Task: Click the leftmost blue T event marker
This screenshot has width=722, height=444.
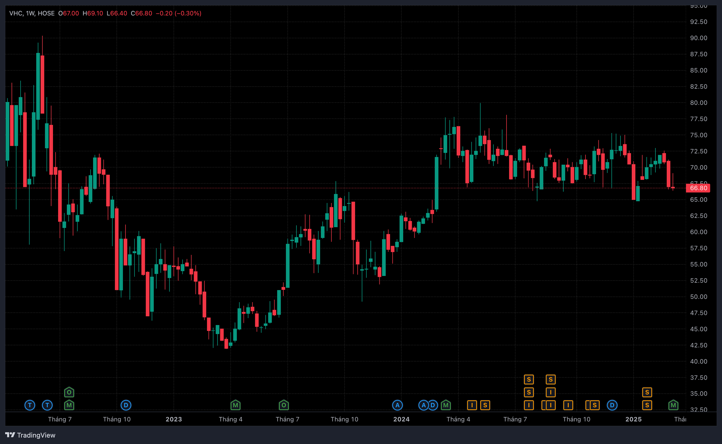Action: tap(30, 405)
